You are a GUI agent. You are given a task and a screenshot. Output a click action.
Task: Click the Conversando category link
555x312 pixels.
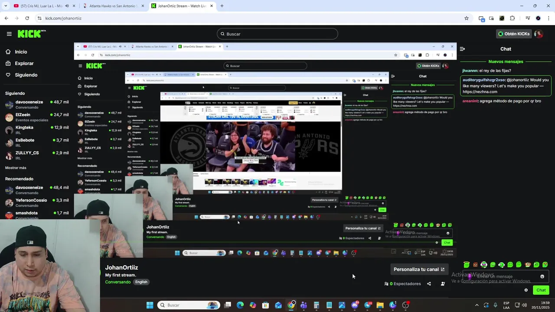tap(118, 282)
